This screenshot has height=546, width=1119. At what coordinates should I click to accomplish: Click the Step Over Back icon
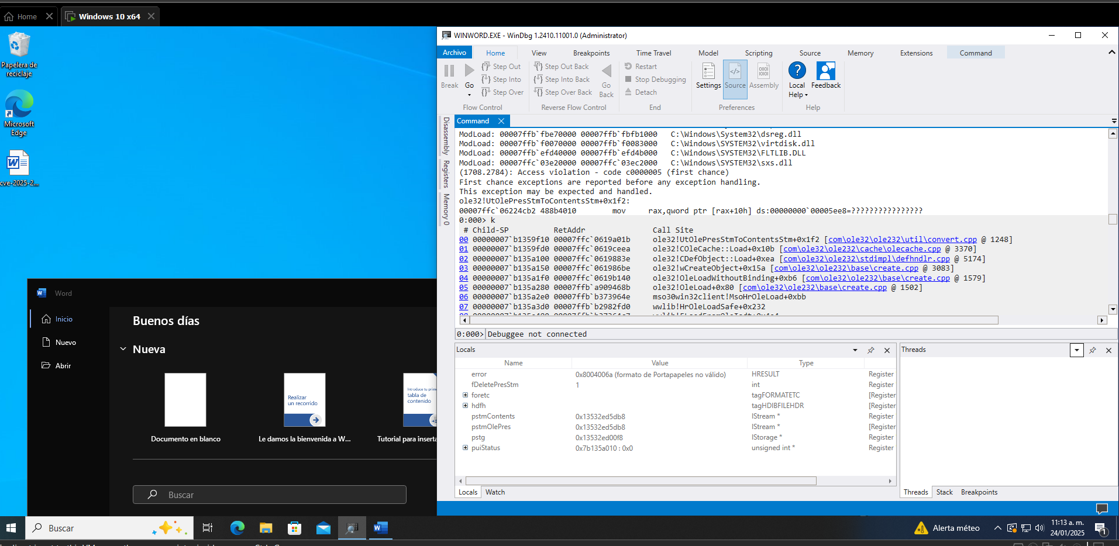click(x=538, y=92)
